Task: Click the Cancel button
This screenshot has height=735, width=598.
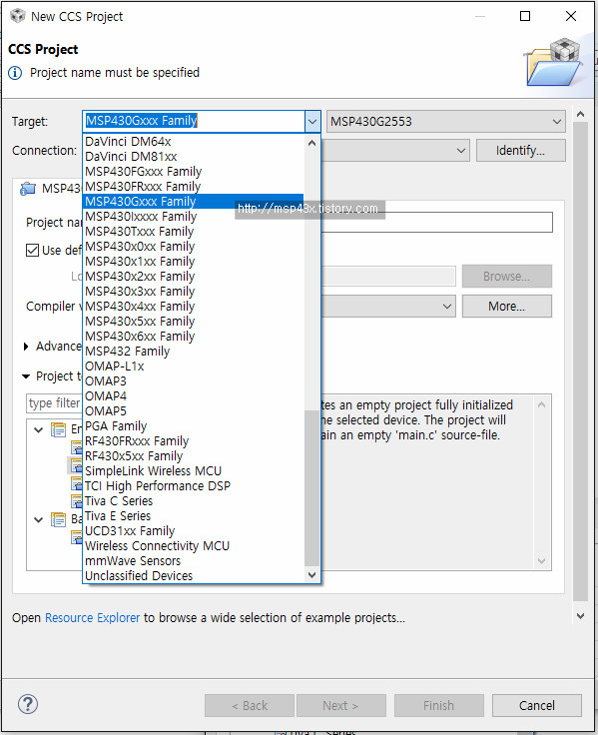Action: (537, 705)
